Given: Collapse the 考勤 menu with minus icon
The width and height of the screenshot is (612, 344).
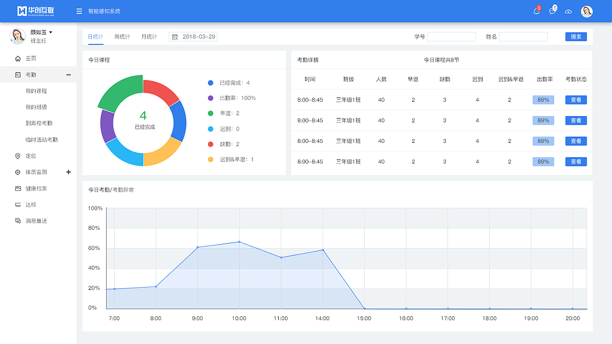Looking at the screenshot, I should pyautogui.click(x=68, y=75).
